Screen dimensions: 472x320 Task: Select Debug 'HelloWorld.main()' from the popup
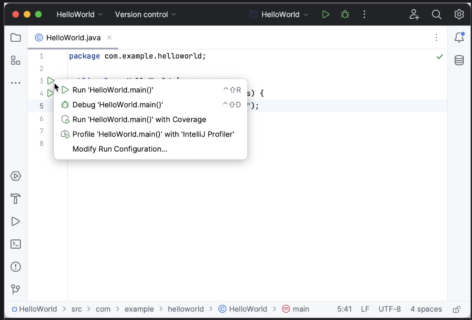coord(150,105)
